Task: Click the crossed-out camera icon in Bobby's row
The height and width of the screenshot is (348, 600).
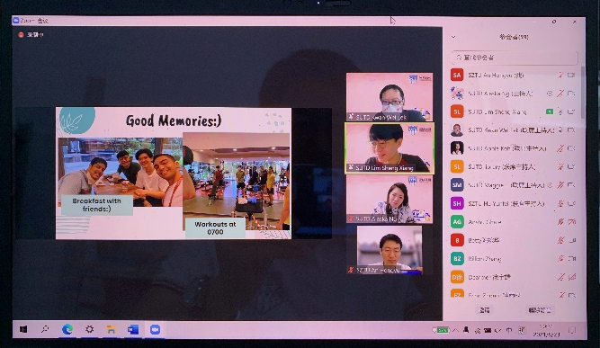Action: [x=572, y=240]
